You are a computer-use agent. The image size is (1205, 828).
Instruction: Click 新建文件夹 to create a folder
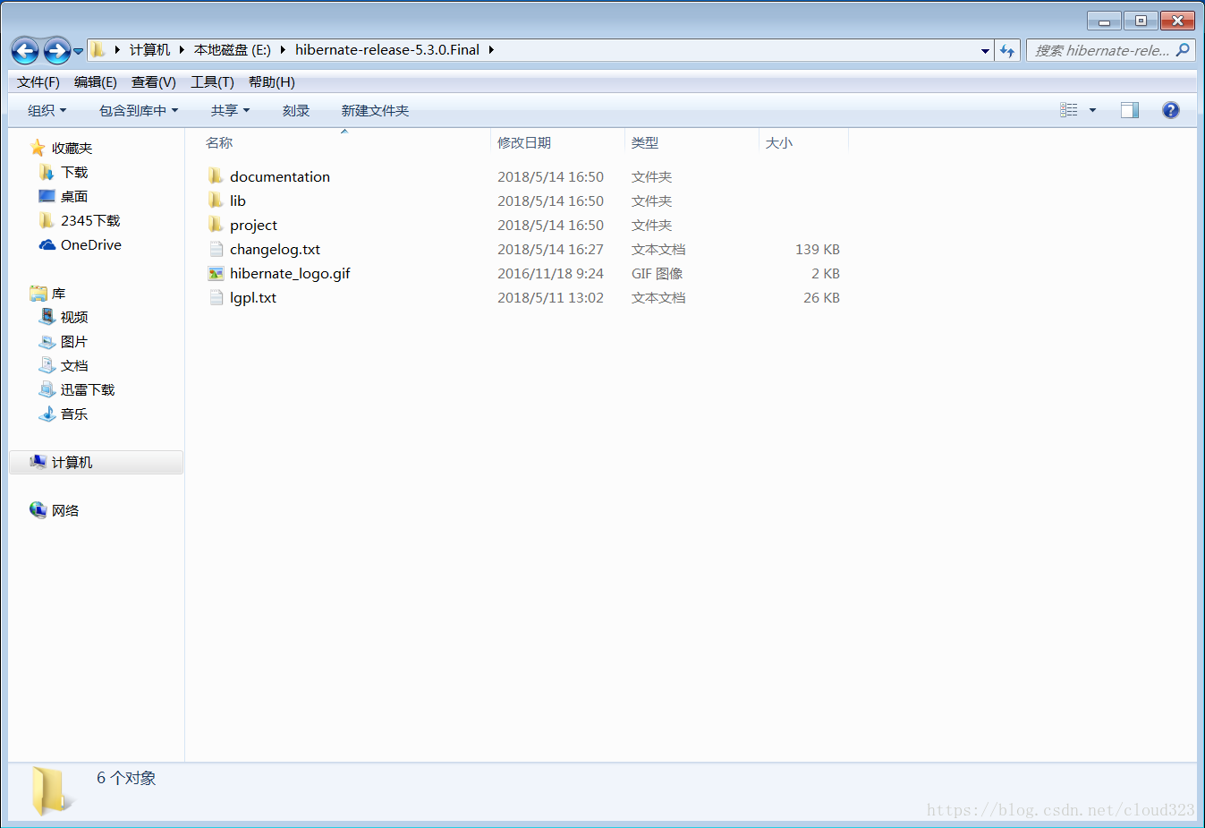point(375,111)
